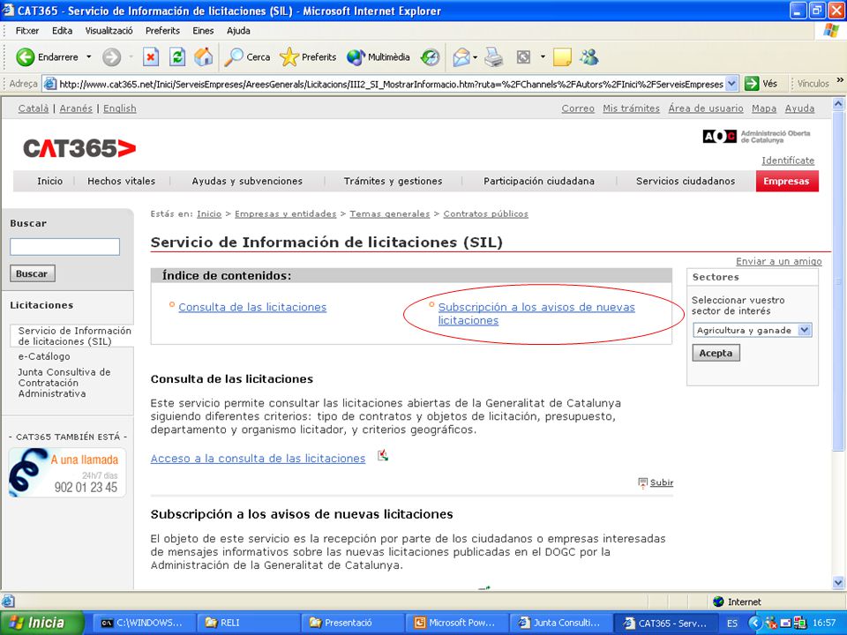This screenshot has width=847, height=635.
Task: Switch language to Català
Action: (x=34, y=108)
